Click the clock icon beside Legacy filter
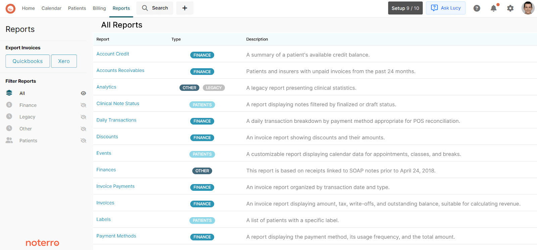The image size is (537, 250). click(9, 116)
